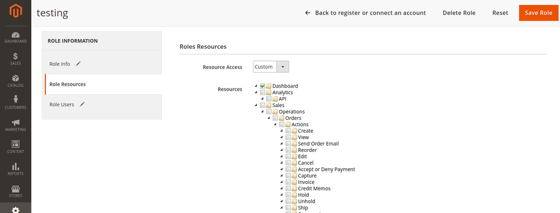Click the Reset button

(500, 13)
